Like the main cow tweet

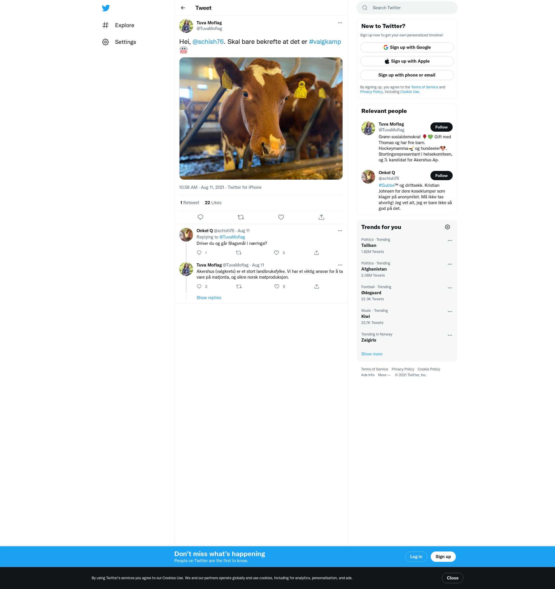click(x=281, y=217)
